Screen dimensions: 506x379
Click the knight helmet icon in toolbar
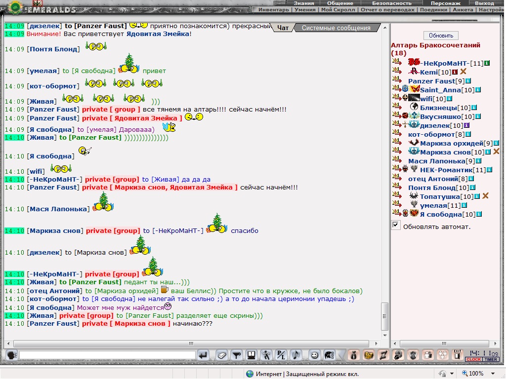pyautogui.click(x=329, y=355)
